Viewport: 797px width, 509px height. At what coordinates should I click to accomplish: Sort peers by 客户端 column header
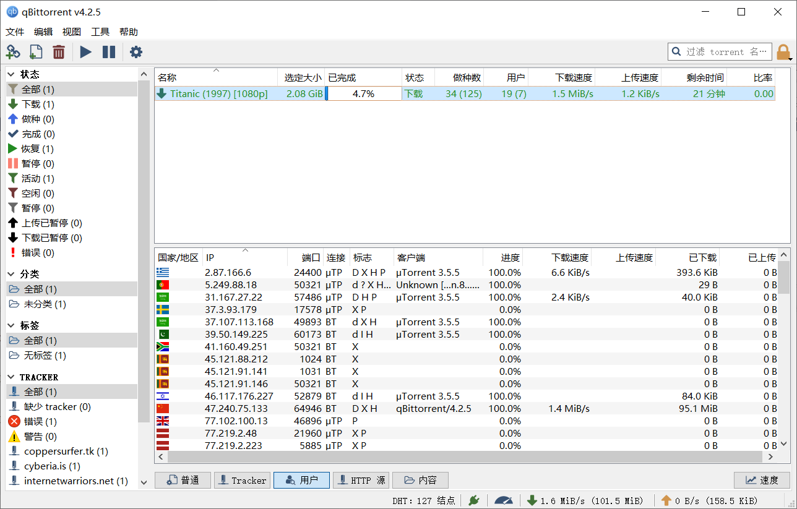pos(438,258)
